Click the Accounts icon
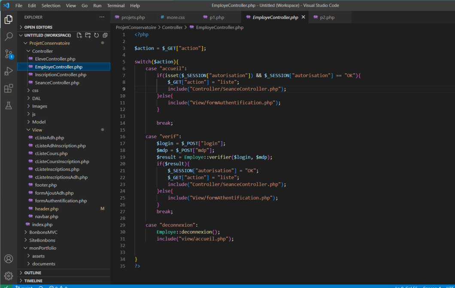The image size is (455, 288). click(9, 259)
